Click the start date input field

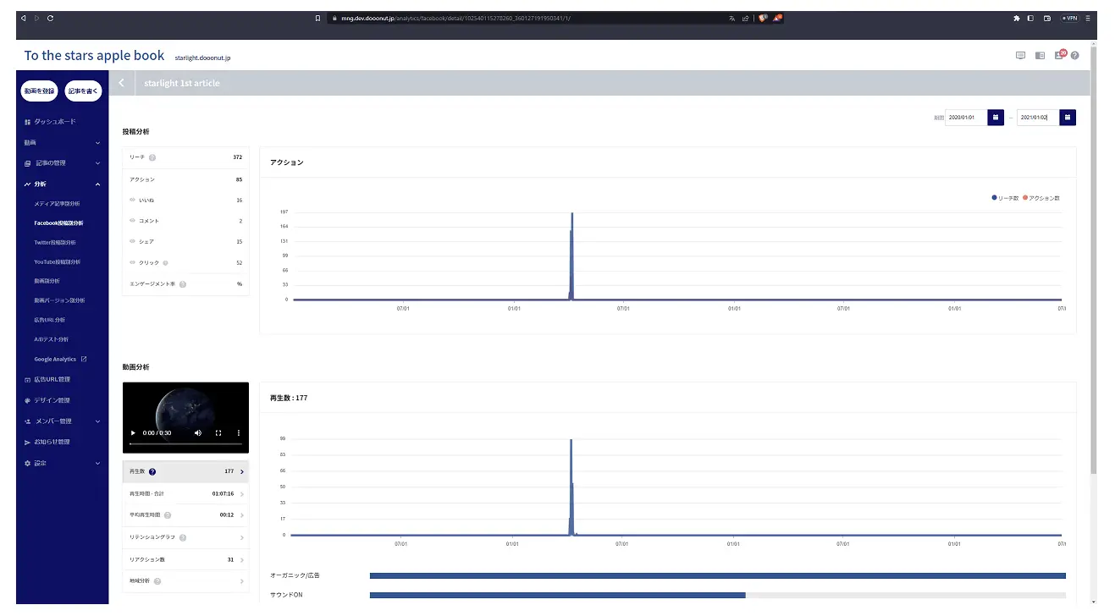[966, 118]
